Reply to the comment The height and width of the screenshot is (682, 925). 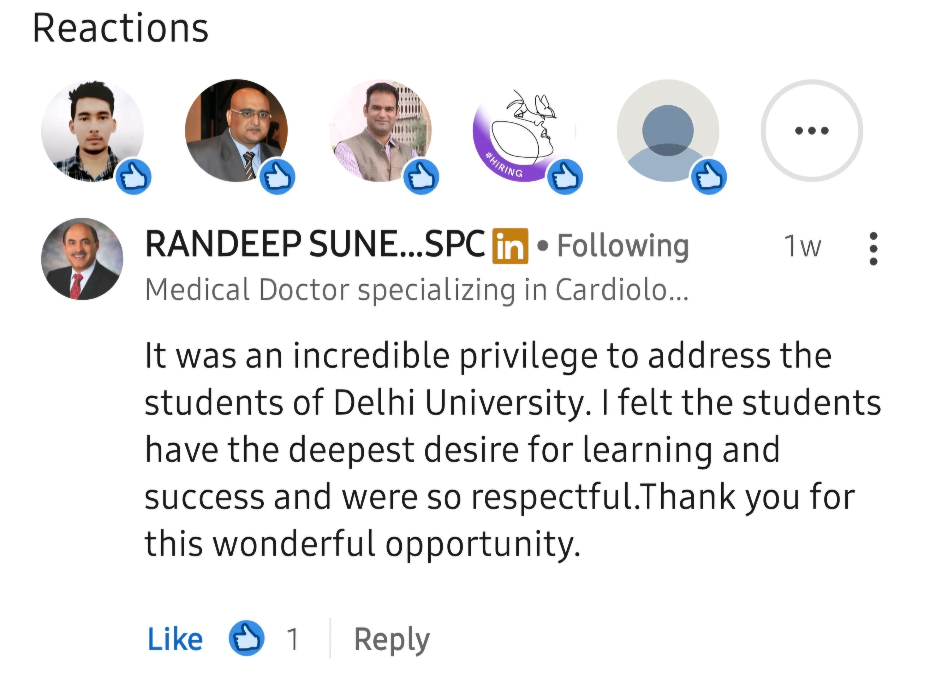(392, 639)
